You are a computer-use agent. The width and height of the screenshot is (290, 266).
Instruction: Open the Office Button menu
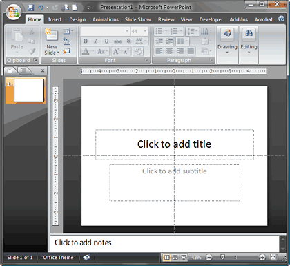14,12
